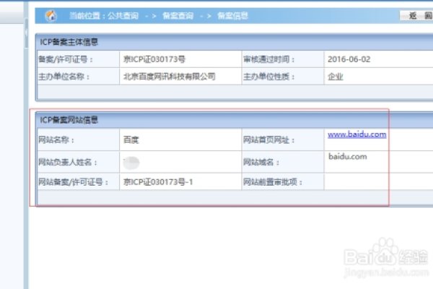Click the 备案/许可证号 label
The width and height of the screenshot is (433, 289).
[x=66, y=59]
